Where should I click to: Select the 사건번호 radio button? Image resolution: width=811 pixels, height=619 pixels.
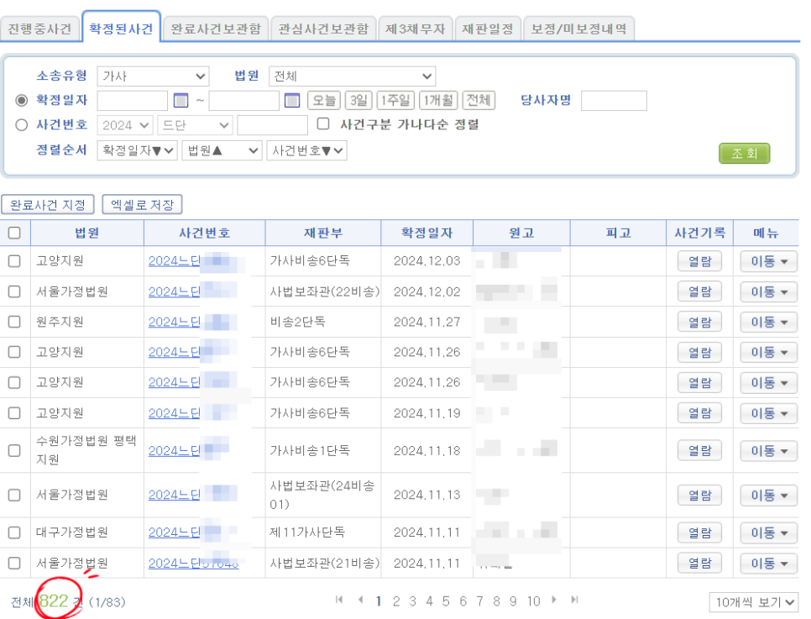tap(21, 125)
